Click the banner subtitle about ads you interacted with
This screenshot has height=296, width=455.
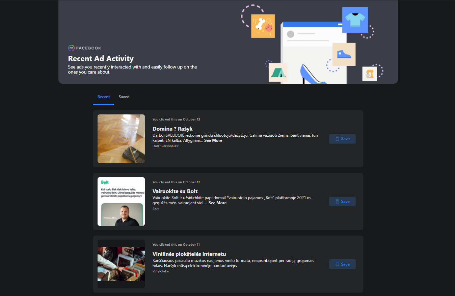[x=133, y=70]
